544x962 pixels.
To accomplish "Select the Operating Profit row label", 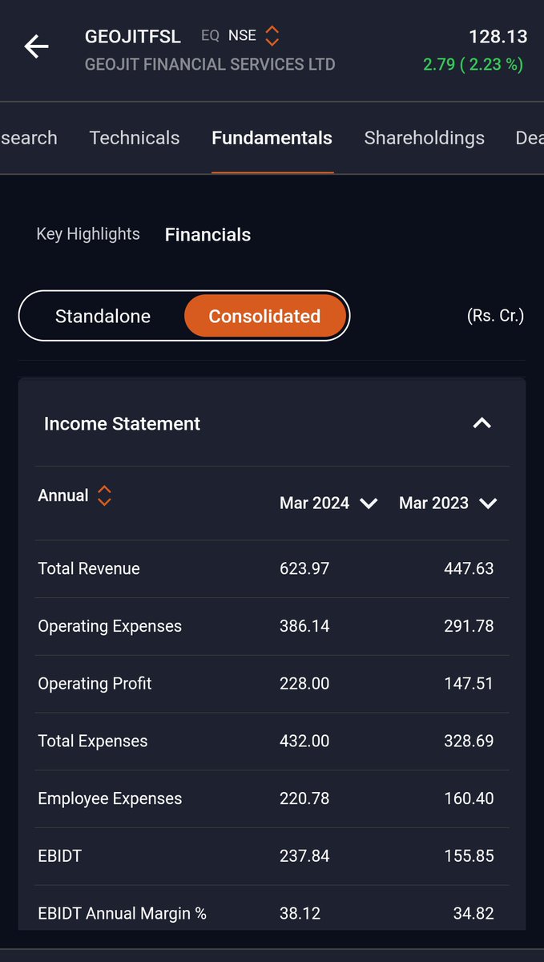I will pos(95,684).
